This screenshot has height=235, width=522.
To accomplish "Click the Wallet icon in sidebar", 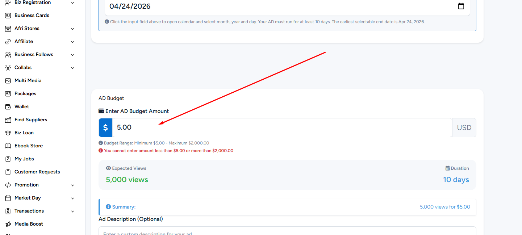I will [x=8, y=107].
